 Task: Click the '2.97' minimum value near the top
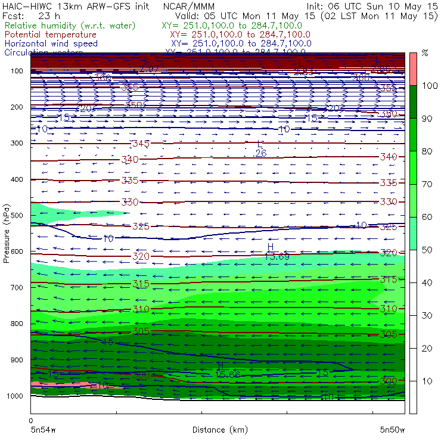tap(150, 69)
